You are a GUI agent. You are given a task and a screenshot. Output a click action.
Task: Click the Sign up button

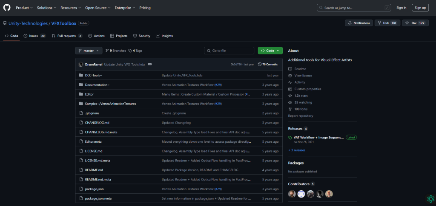pyautogui.click(x=420, y=8)
